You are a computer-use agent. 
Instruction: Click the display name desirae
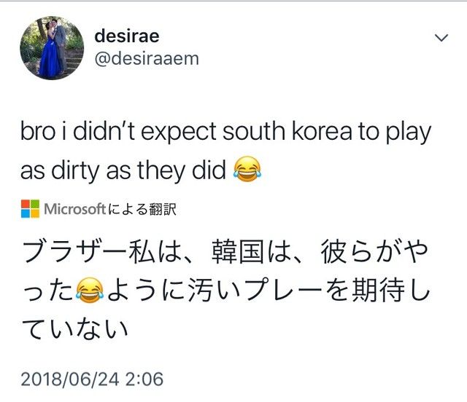127,36
